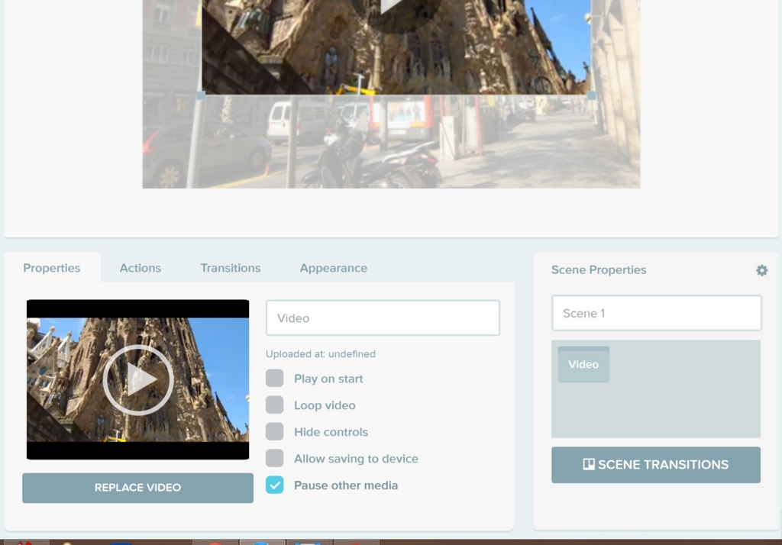Open the Scene Properties gear settings
The width and height of the screenshot is (782, 545).
pos(761,270)
